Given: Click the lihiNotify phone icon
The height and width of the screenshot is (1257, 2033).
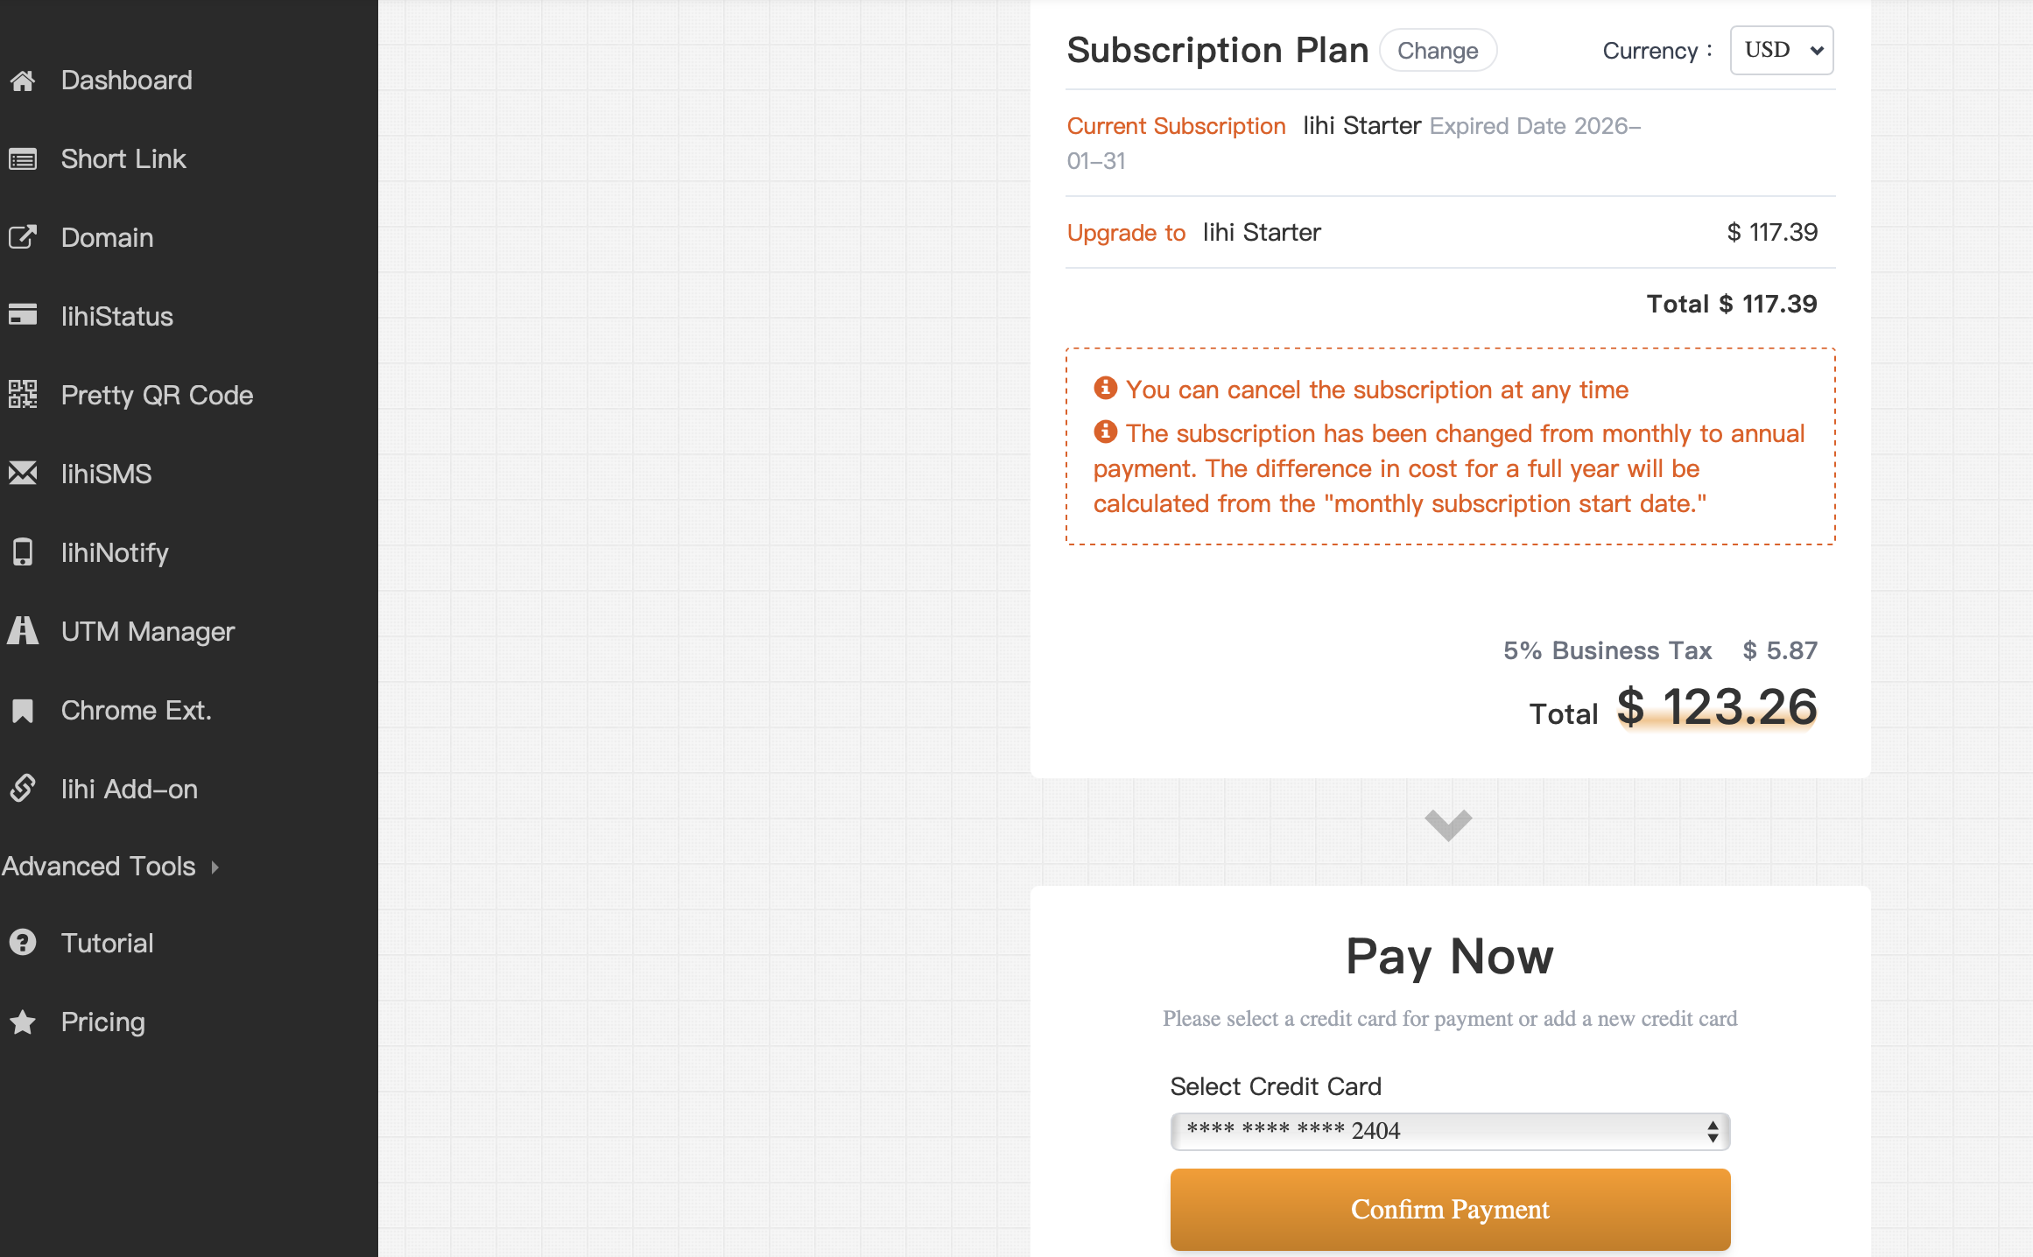Looking at the screenshot, I should click(x=23, y=552).
